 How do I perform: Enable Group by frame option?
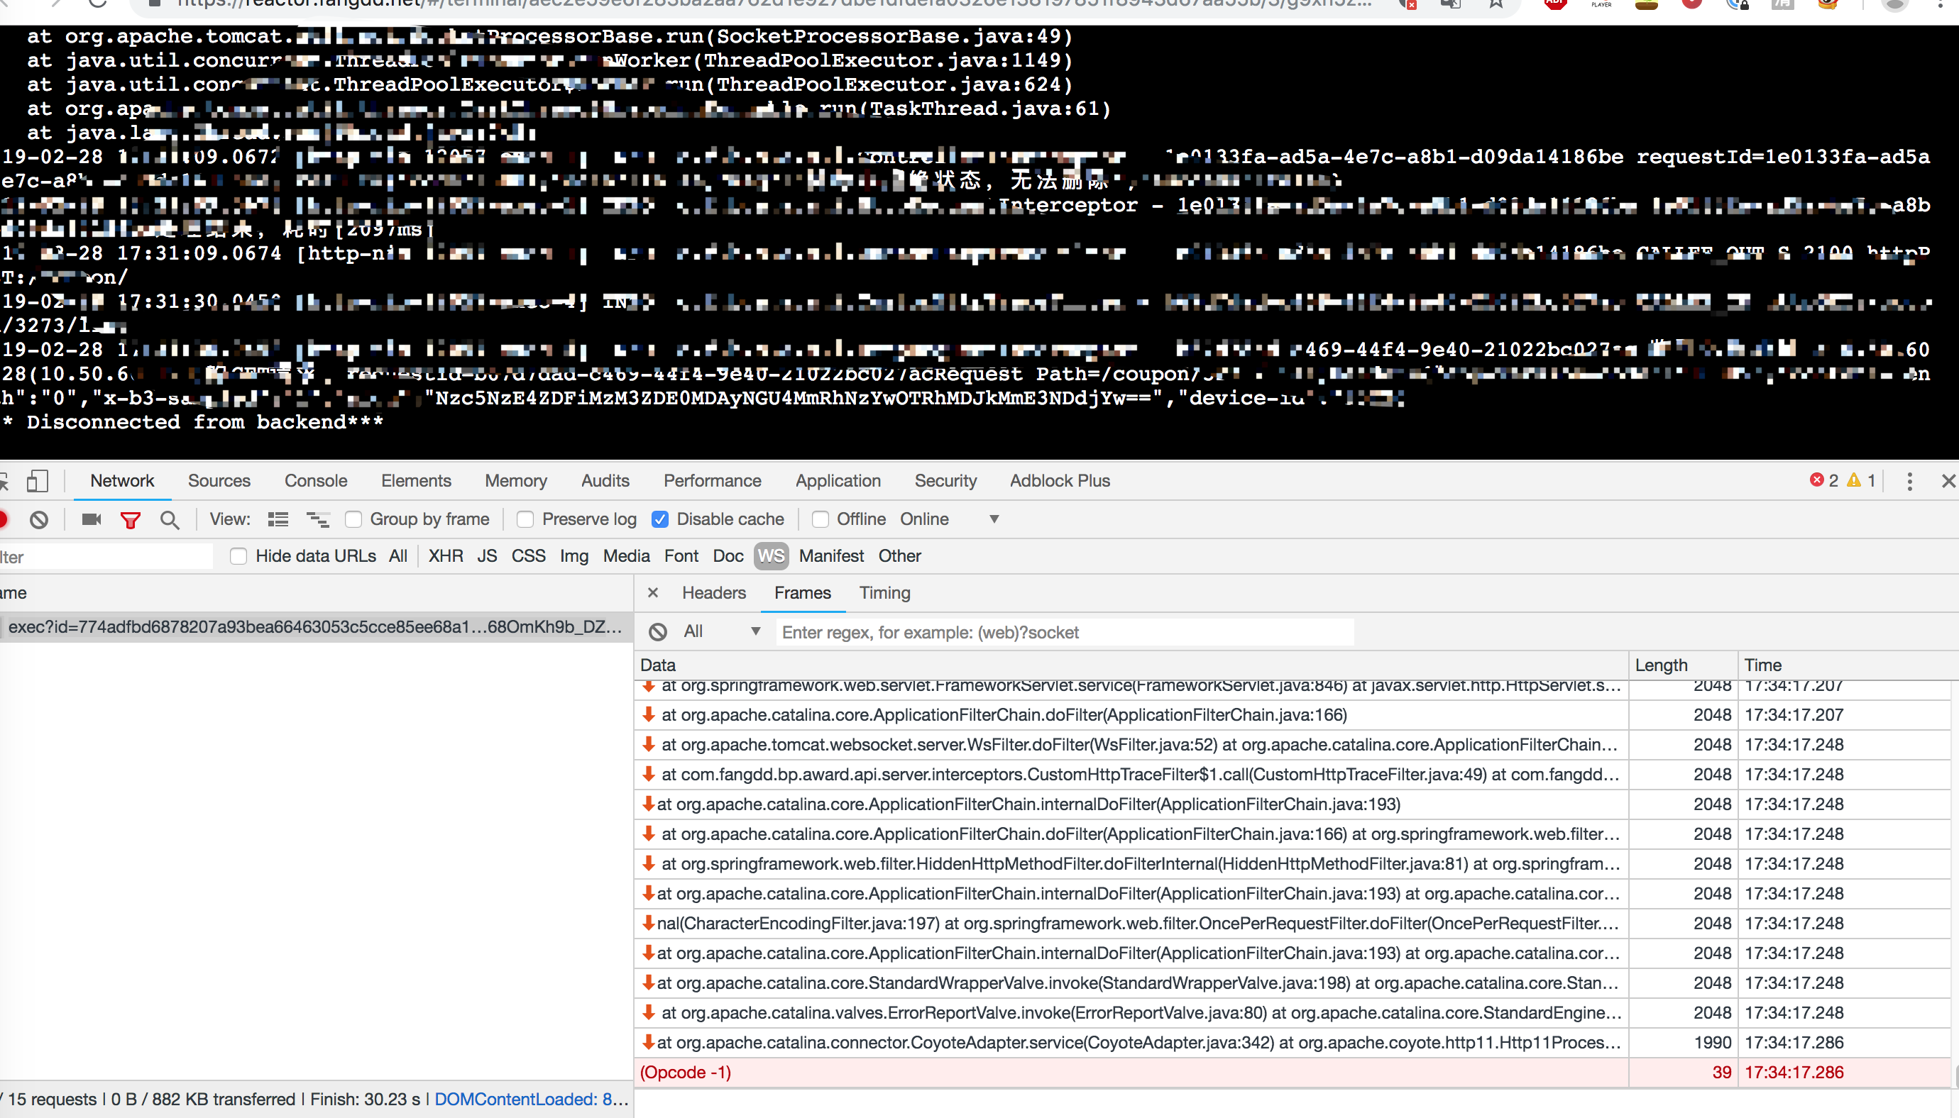click(x=353, y=520)
